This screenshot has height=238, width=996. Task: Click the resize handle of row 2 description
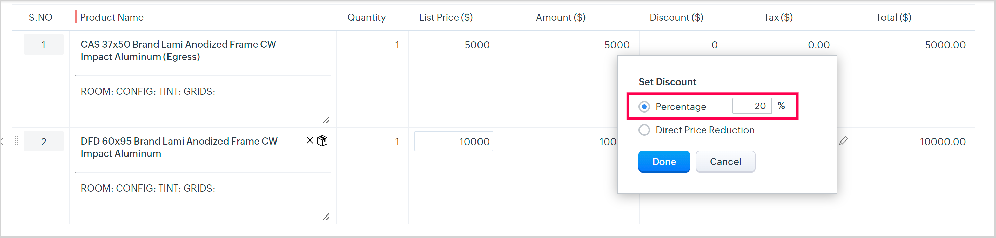click(326, 217)
